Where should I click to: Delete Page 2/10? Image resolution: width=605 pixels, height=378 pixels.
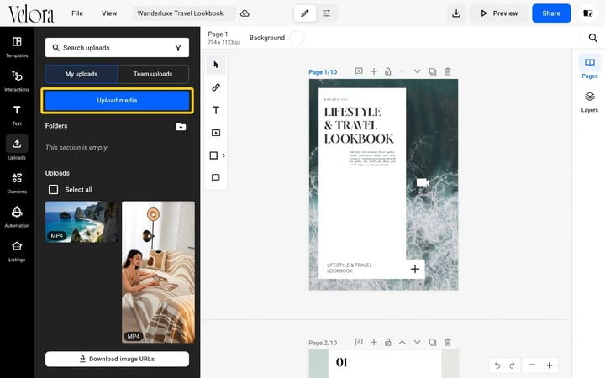(x=448, y=342)
